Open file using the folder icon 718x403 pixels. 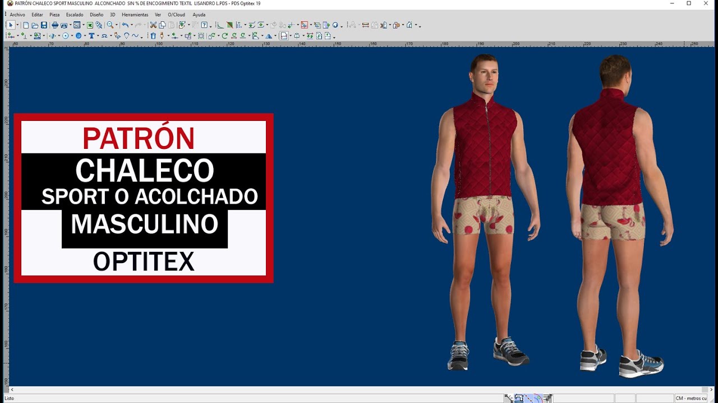coord(35,25)
